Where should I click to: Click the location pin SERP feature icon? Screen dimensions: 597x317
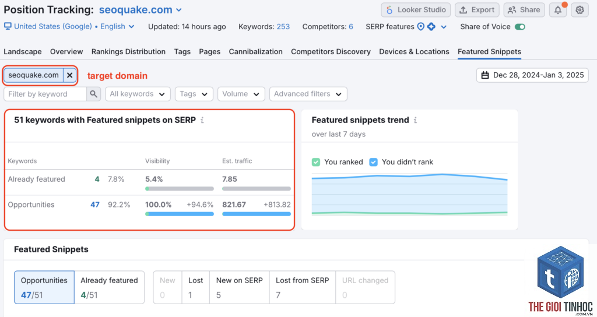pyautogui.click(x=421, y=27)
